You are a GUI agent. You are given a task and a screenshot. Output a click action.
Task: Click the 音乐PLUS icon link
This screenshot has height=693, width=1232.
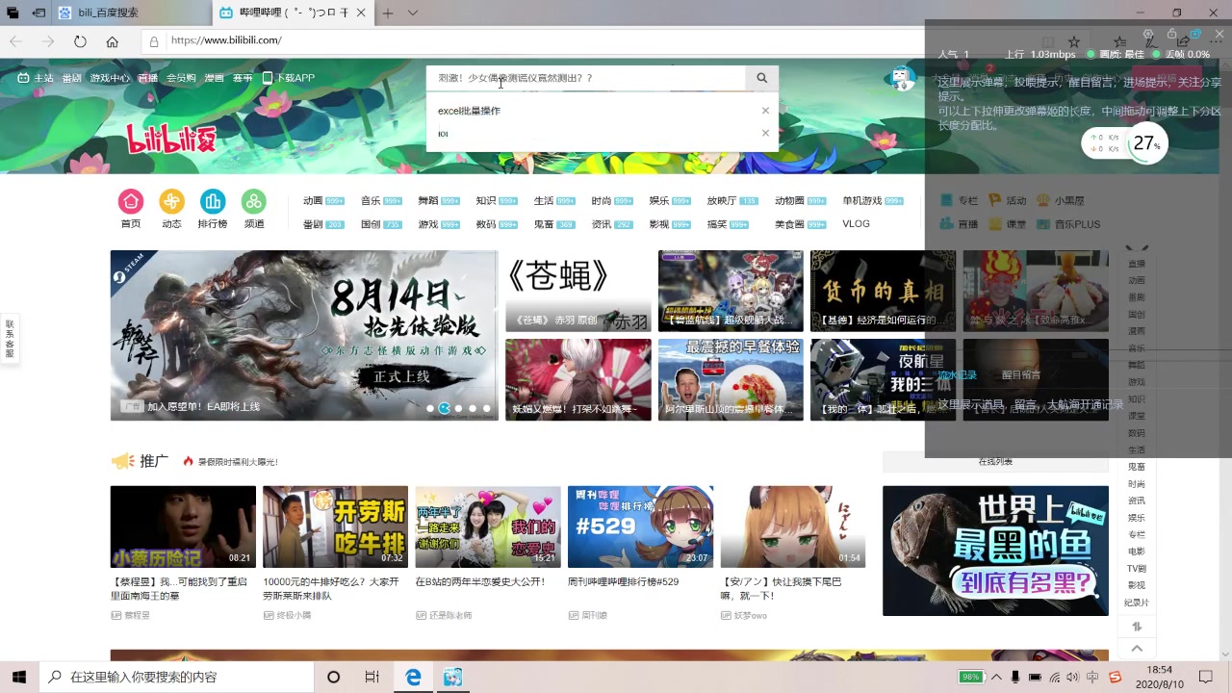(1068, 224)
